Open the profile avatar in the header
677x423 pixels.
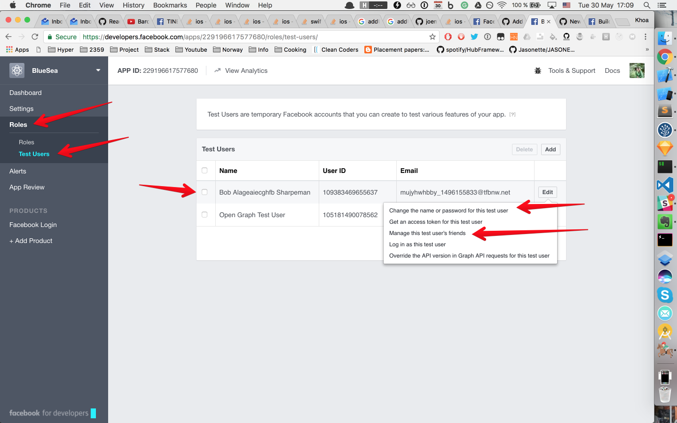click(x=637, y=70)
